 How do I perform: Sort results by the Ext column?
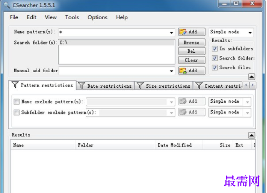pos(242,145)
